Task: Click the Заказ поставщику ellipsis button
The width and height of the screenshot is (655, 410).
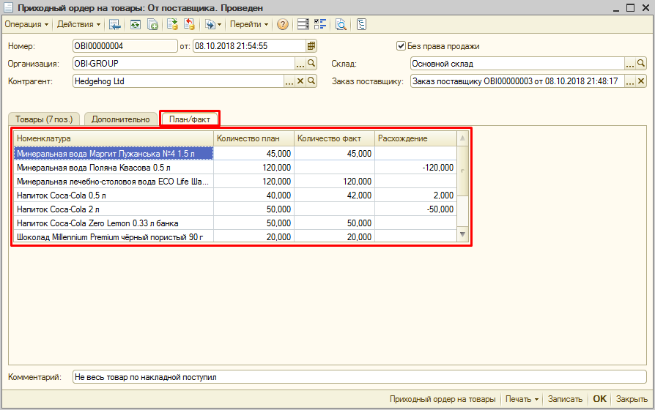Action: tap(630, 81)
